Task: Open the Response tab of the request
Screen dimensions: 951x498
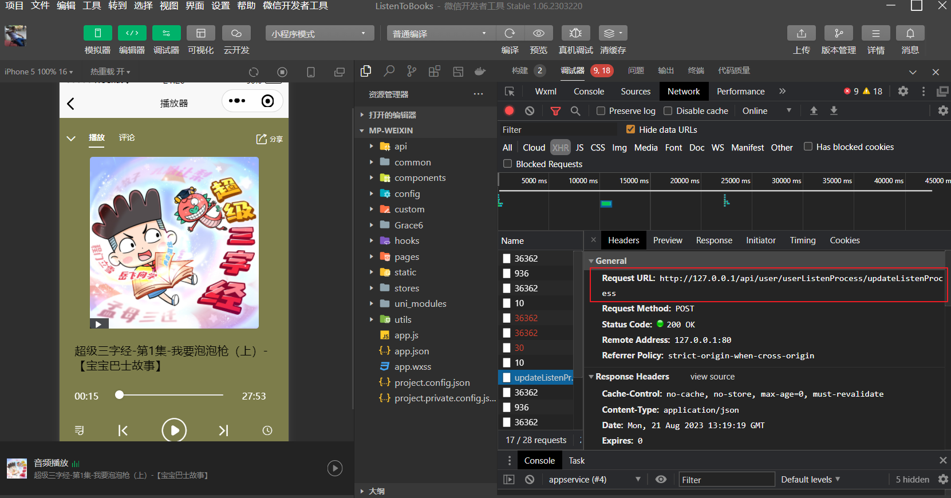Action: [x=714, y=240]
